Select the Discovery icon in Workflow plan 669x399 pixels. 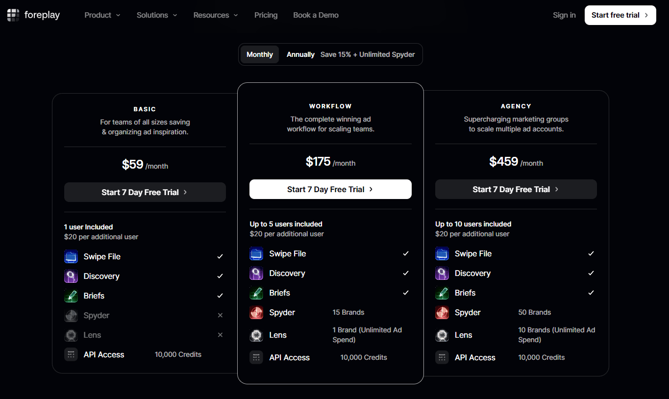pos(256,273)
